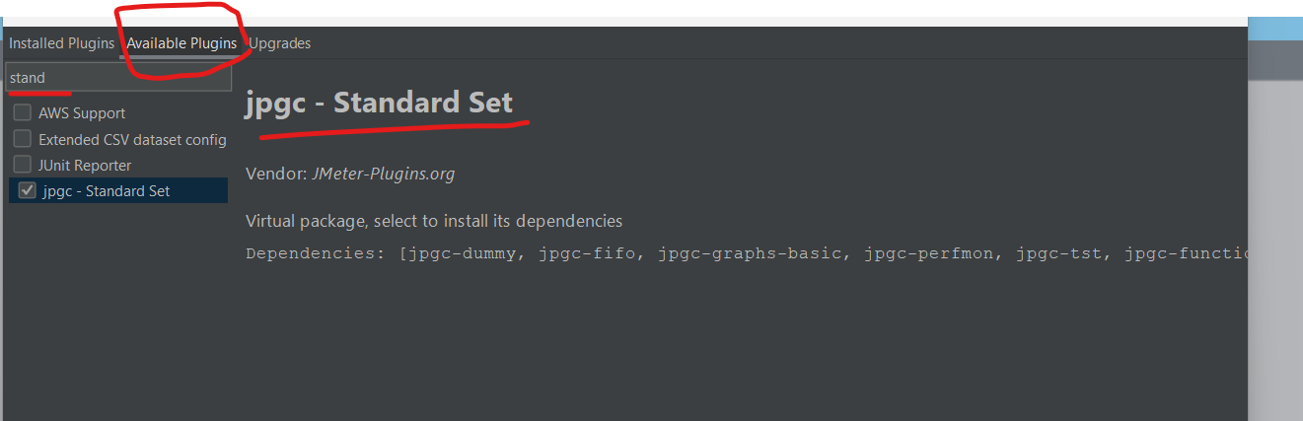Click the jpgc-dummy dependency name
1303x421 pixels.
pyautogui.click(x=465, y=253)
